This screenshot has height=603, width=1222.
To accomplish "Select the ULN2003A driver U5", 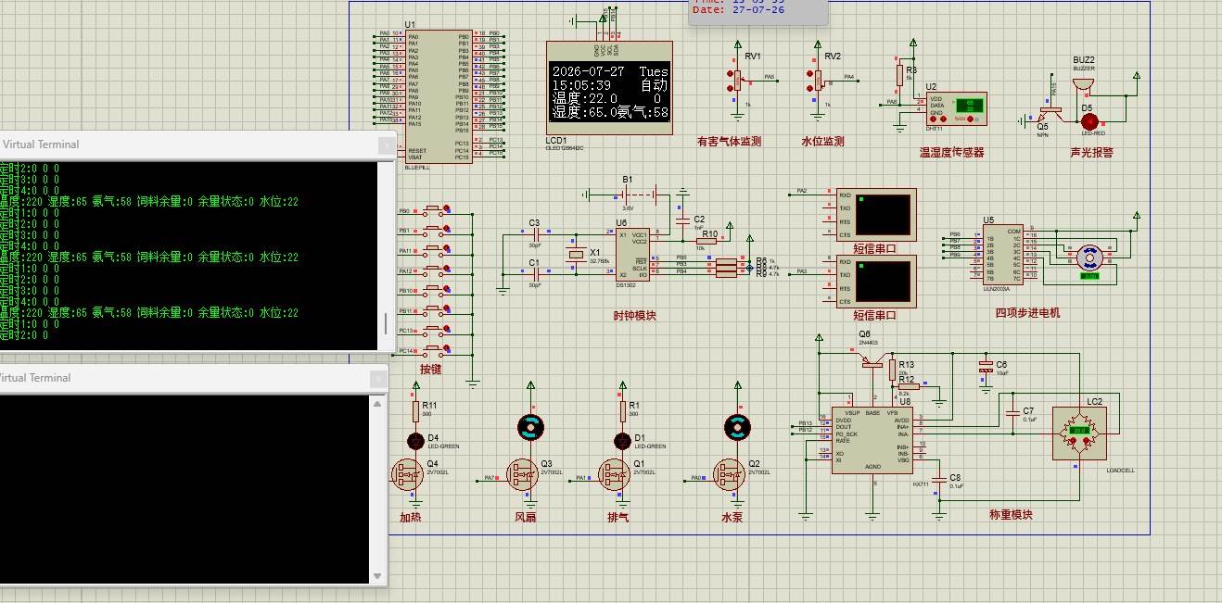I will click(x=1002, y=255).
